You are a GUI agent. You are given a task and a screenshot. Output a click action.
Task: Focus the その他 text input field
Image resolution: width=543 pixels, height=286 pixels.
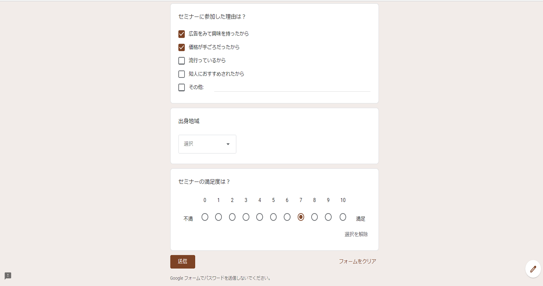pos(292,87)
